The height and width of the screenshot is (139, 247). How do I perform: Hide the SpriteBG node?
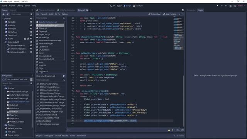[x=31, y=22]
